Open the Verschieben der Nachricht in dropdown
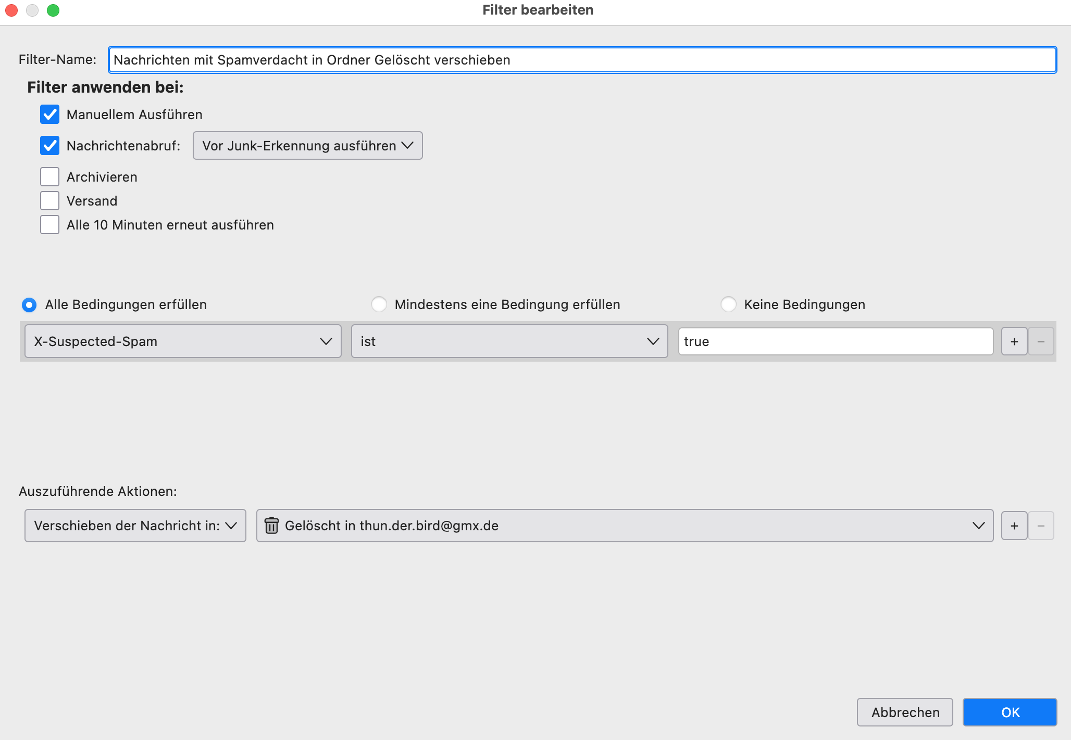Viewport: 1071px width, 740px height. pos(135,526)
